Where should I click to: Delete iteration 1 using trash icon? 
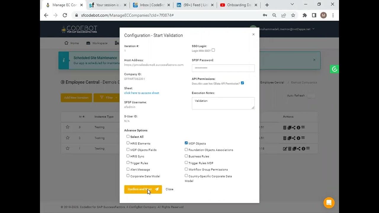coord(290,149)
